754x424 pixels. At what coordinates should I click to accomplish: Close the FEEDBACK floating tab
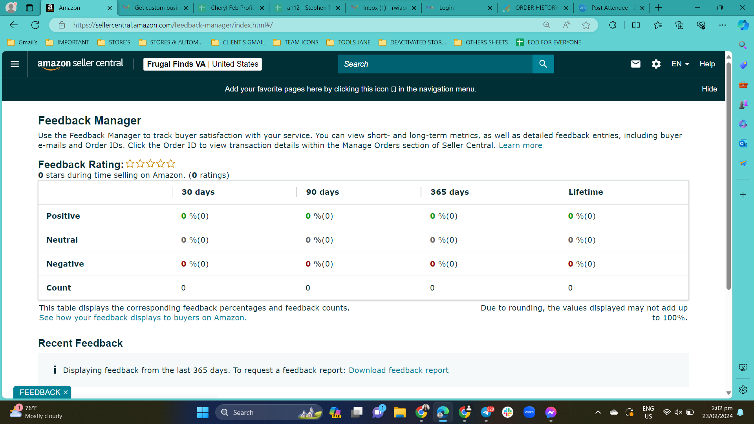(66, 392)
